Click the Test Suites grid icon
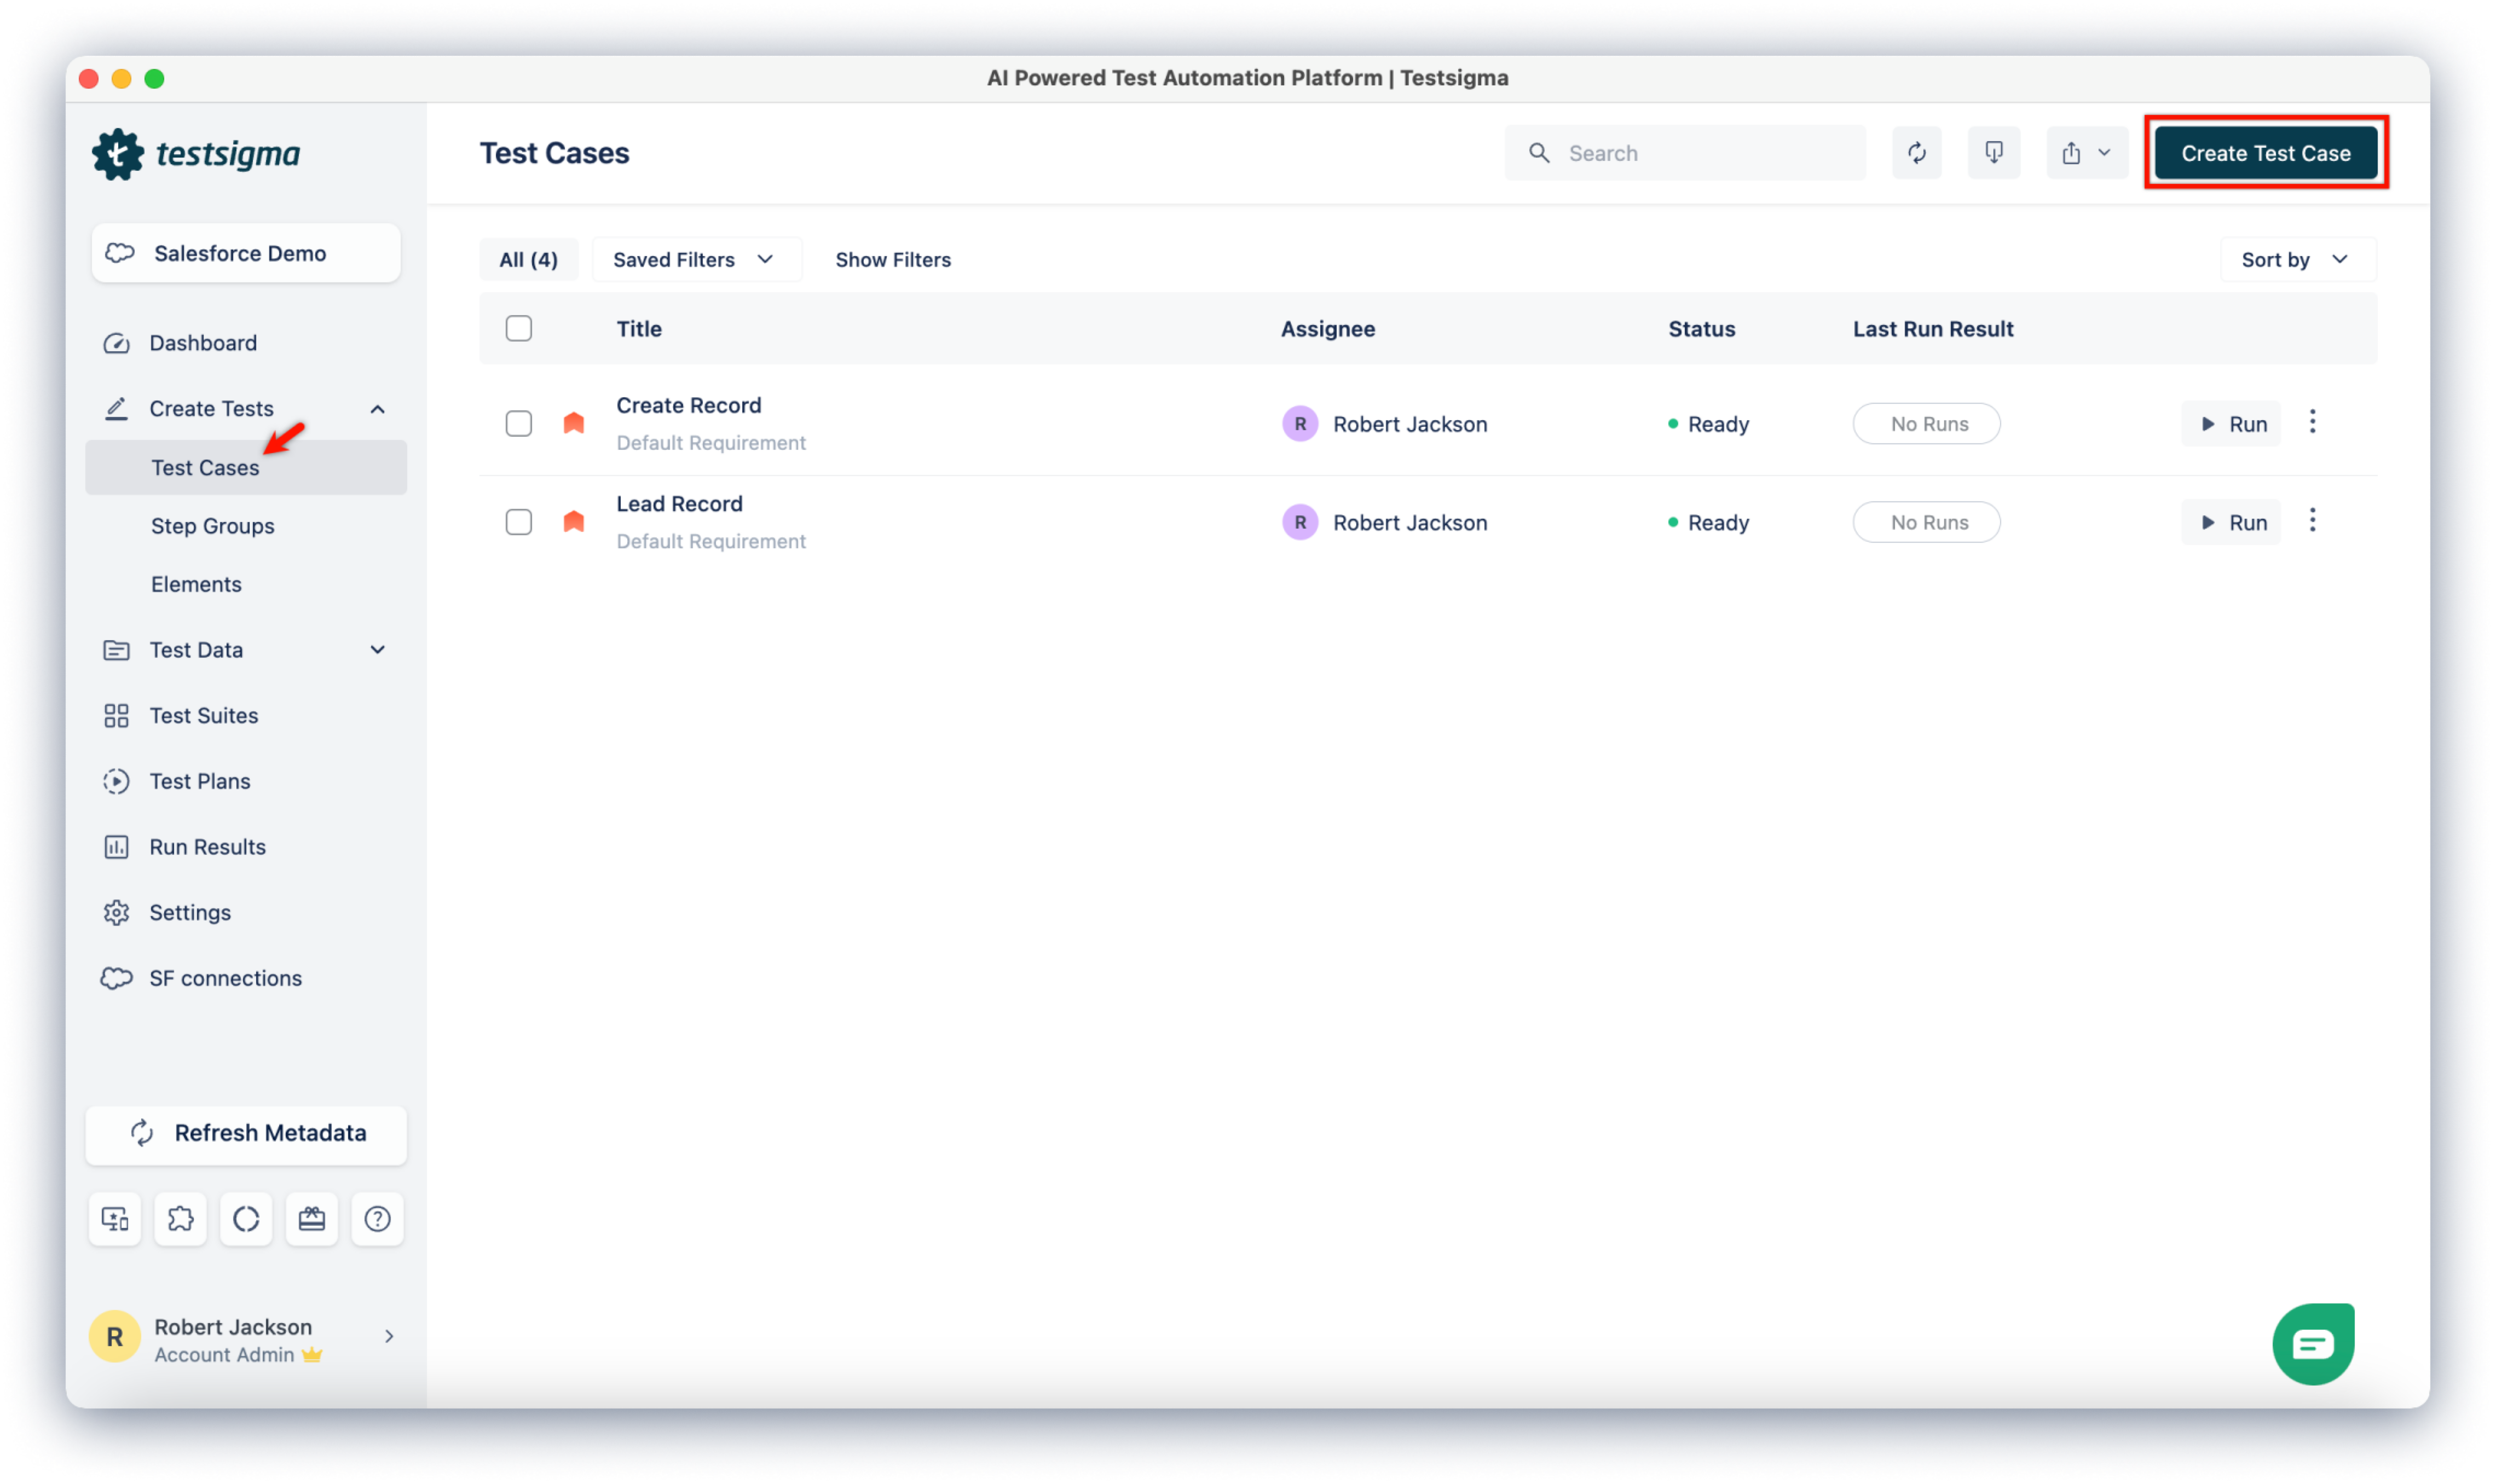This screenshot has width=2496, height=1484. click(116, 715)
